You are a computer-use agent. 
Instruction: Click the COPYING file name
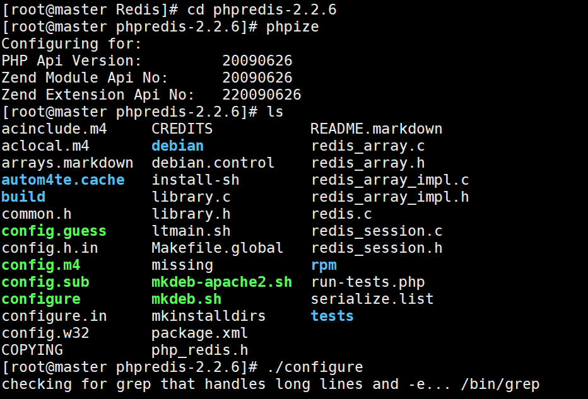pyautogui.click(x=32, y=350)
